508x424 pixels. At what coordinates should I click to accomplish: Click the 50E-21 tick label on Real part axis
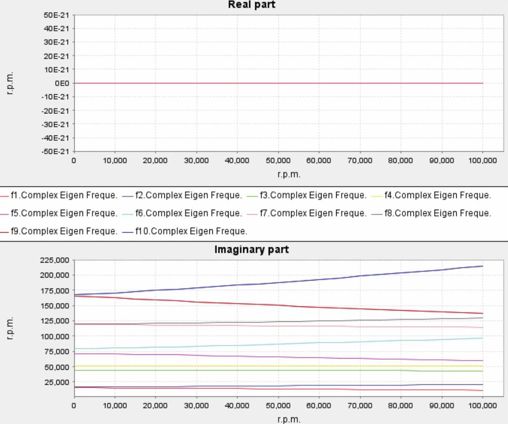point(56,15)
